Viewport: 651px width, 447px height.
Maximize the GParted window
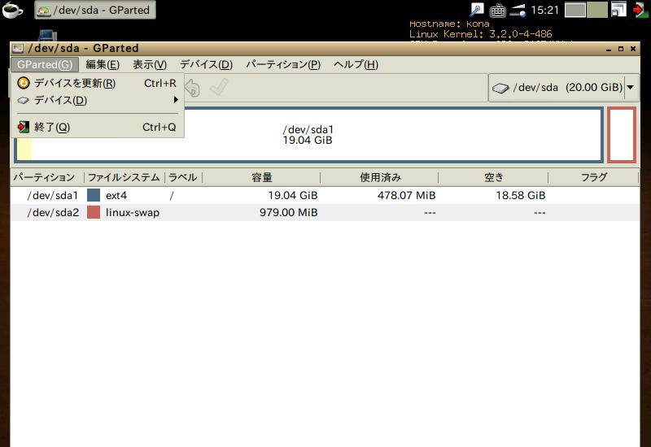(621, 49)
